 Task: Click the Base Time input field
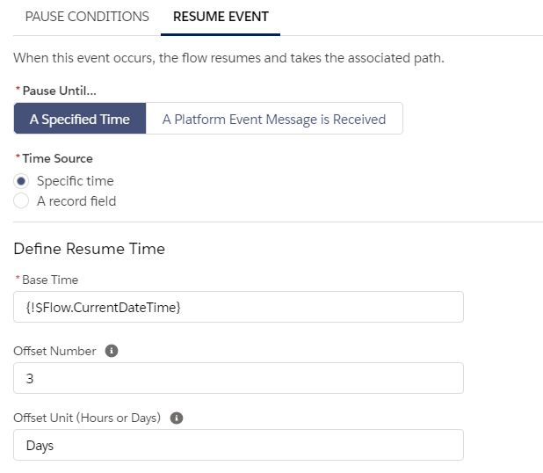tap(238, 307)
